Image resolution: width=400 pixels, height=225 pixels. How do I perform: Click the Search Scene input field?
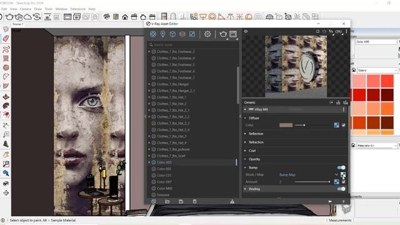193,44
